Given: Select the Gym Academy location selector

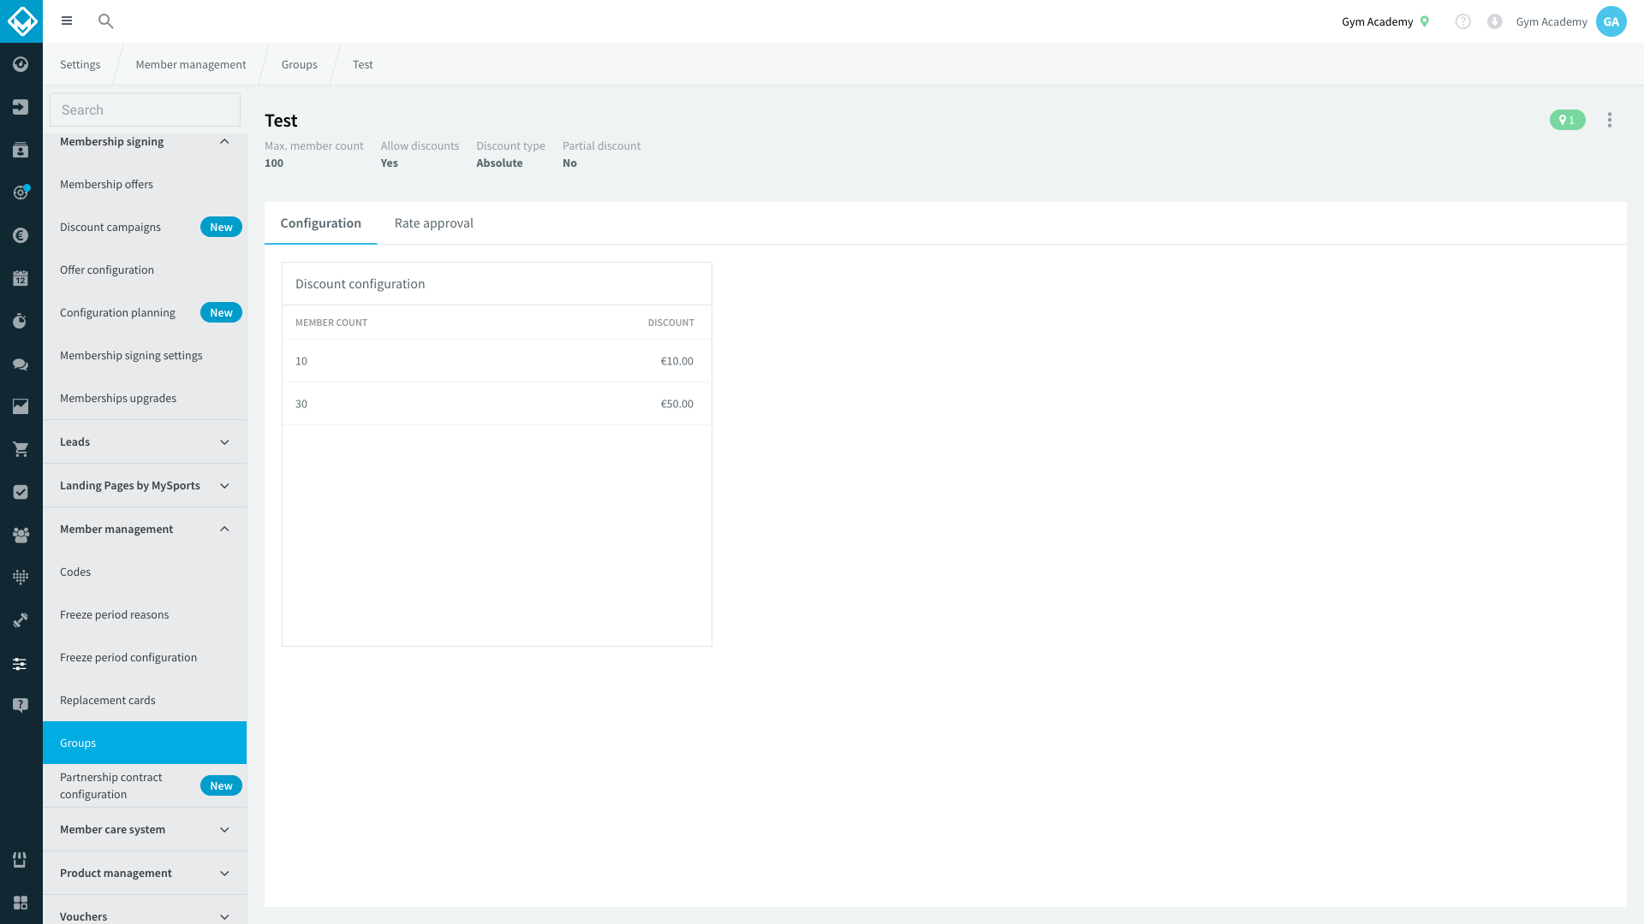Looking at the screenshot, I should pos(1385,21).
